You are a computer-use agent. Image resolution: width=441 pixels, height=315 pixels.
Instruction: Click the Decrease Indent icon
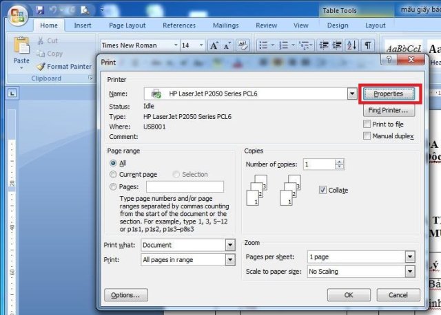(x=324, y=45)
